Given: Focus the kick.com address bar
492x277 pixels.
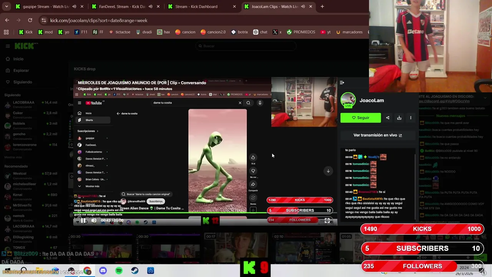Looking at the screenshot, I should (x=204, y=20).
